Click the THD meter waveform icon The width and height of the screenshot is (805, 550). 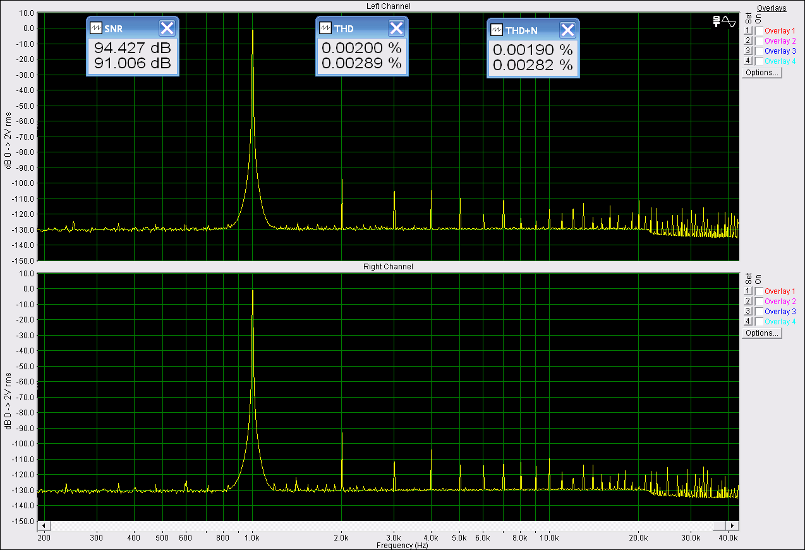pos(325,28)
